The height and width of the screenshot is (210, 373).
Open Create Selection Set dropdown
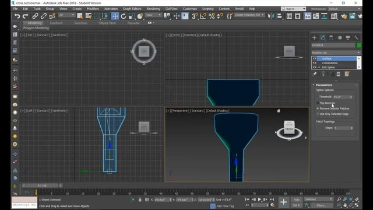click(249, 15)
